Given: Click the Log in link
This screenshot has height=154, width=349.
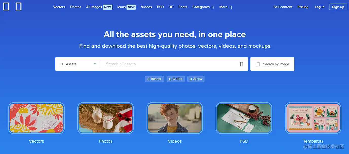Looking at the screenshot, I should pos(320,7).
